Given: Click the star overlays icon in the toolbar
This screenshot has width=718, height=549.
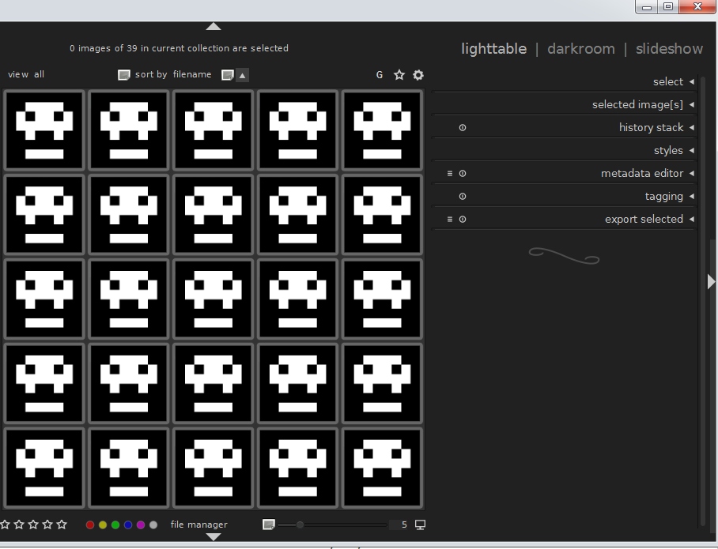Looking at the screenshot, I should coord(399,75).
